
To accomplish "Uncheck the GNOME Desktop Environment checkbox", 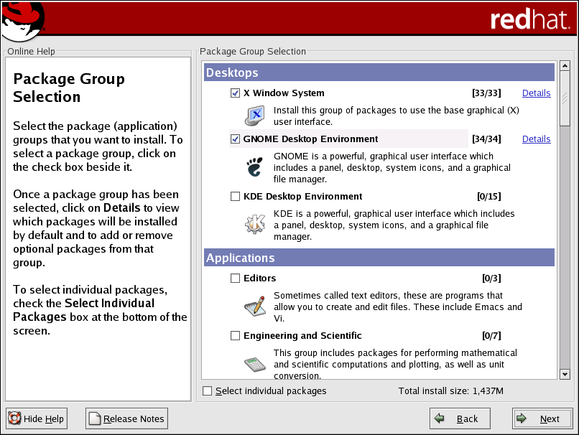I will (235, 139).
